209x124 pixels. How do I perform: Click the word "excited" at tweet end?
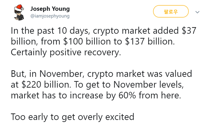point(120,117)
